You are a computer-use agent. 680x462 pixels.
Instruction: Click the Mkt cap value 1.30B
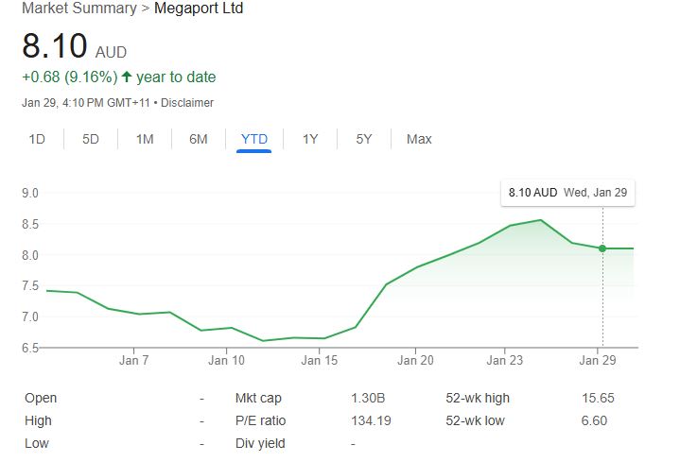(367, 398)
